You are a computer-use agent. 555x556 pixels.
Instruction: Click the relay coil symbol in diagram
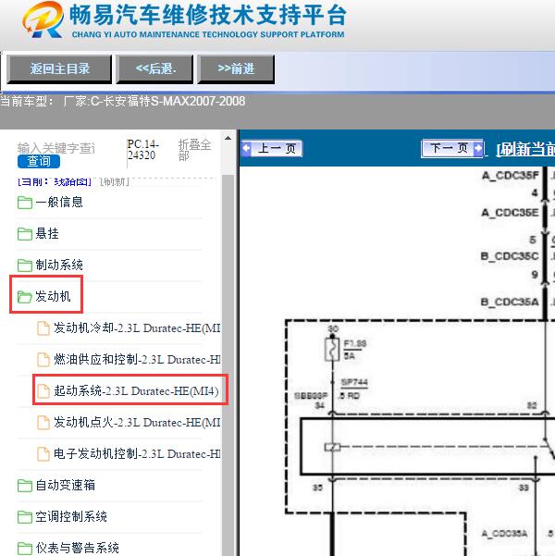point(332,447)
